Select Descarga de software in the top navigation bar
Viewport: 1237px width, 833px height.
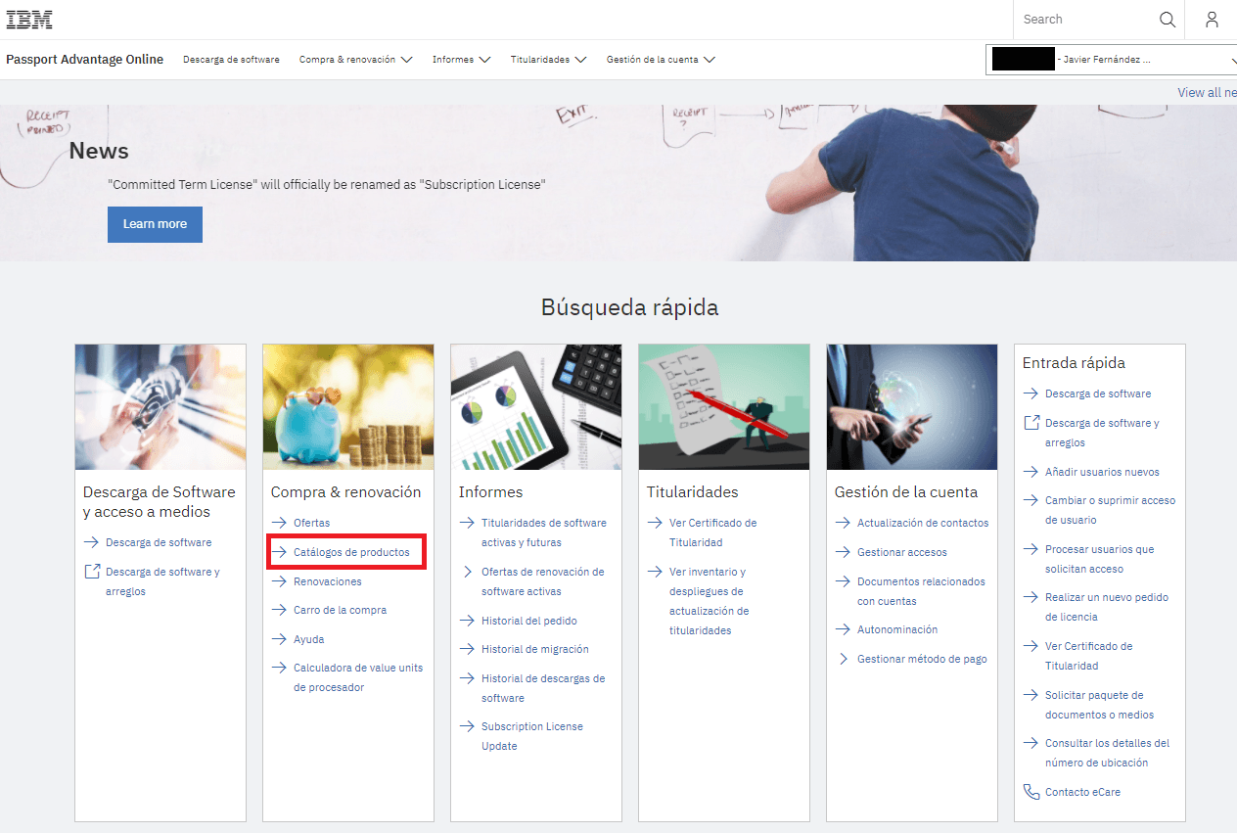coord(231,60)
